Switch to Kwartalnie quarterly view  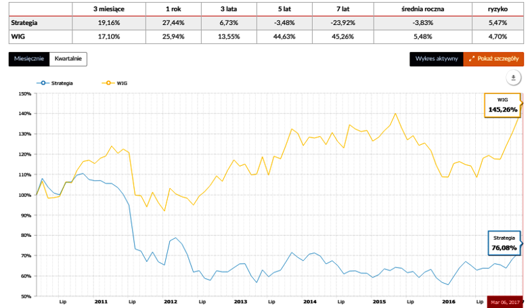pos(68,59)
